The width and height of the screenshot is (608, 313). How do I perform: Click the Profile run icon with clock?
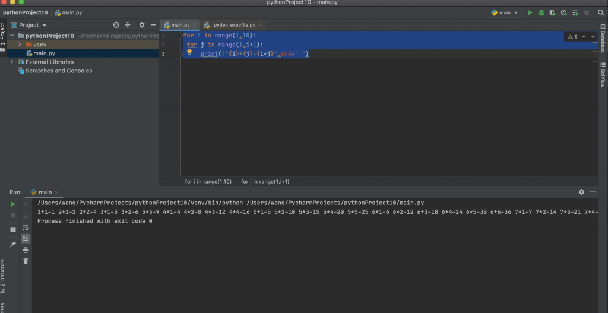click(564, 13)
